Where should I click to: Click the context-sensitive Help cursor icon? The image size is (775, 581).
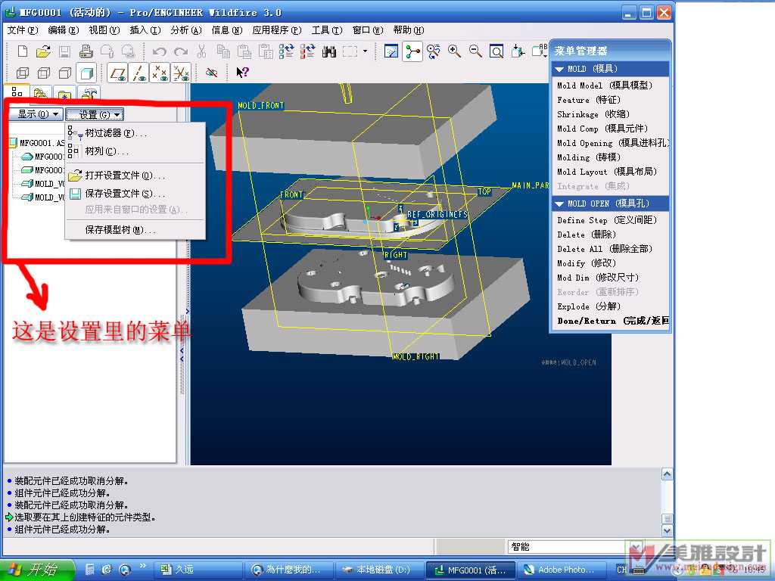pyautogui.click(x=242, y=73)
